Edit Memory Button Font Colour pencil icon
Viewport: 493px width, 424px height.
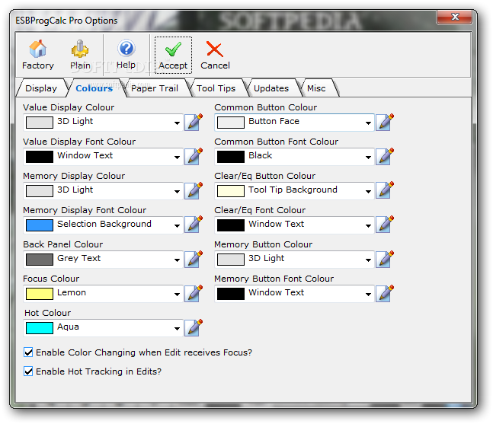[x=385, y=293]
